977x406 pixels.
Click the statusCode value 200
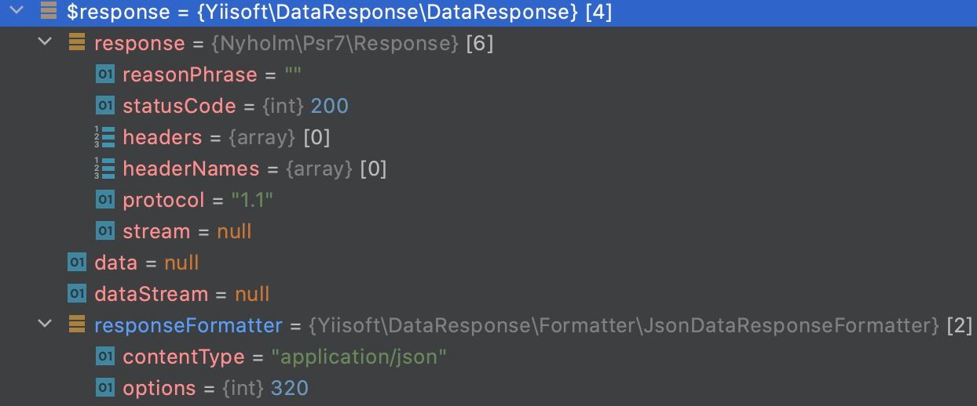coord(330,106)
